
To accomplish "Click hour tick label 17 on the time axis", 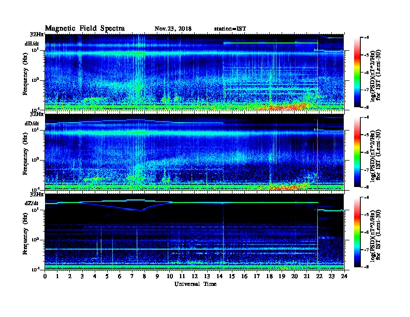I will [257, 277].
